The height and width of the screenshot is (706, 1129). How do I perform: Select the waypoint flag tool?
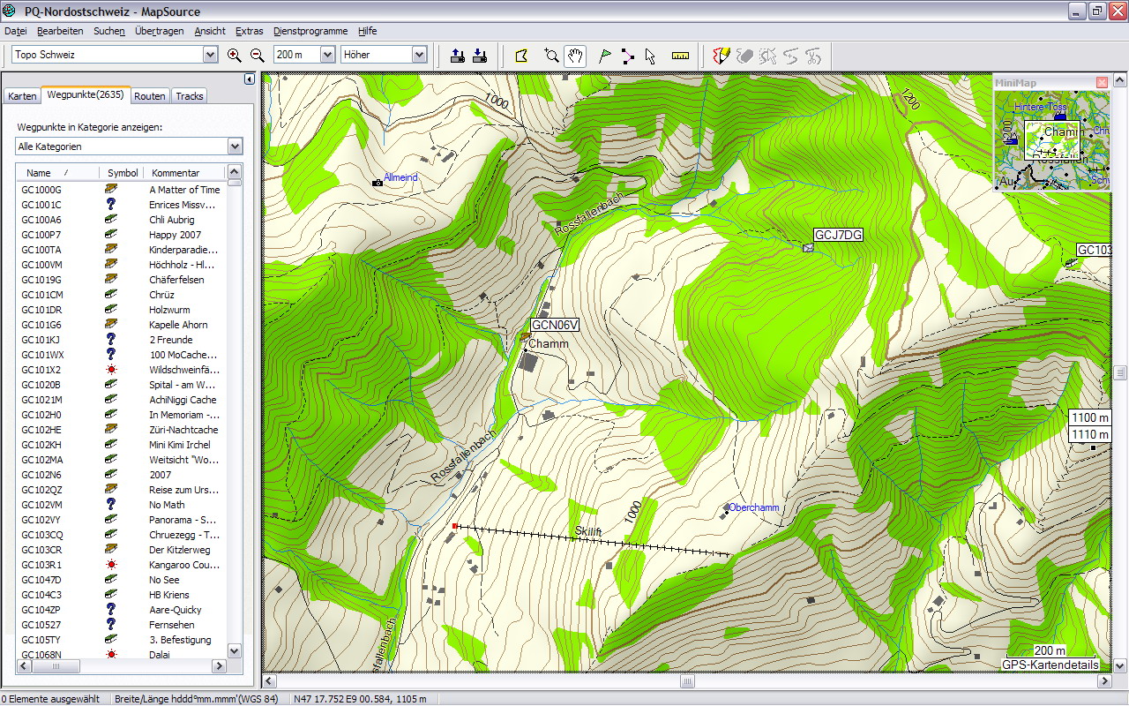(x=604, y=56)
